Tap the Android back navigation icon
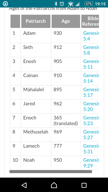Viewport: 108px width, 192px height. (x=24, y=185)
